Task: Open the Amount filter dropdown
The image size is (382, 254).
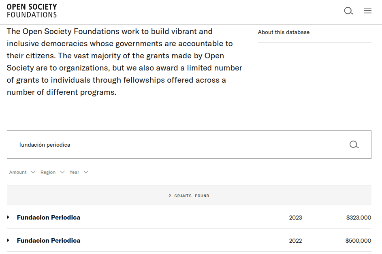Action: (x=22, y=172)
